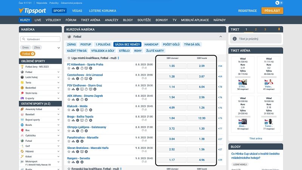Pin the ticket panel with pushpin icon
This screenshot has width=302, height=170.
[x=279, y=29]
